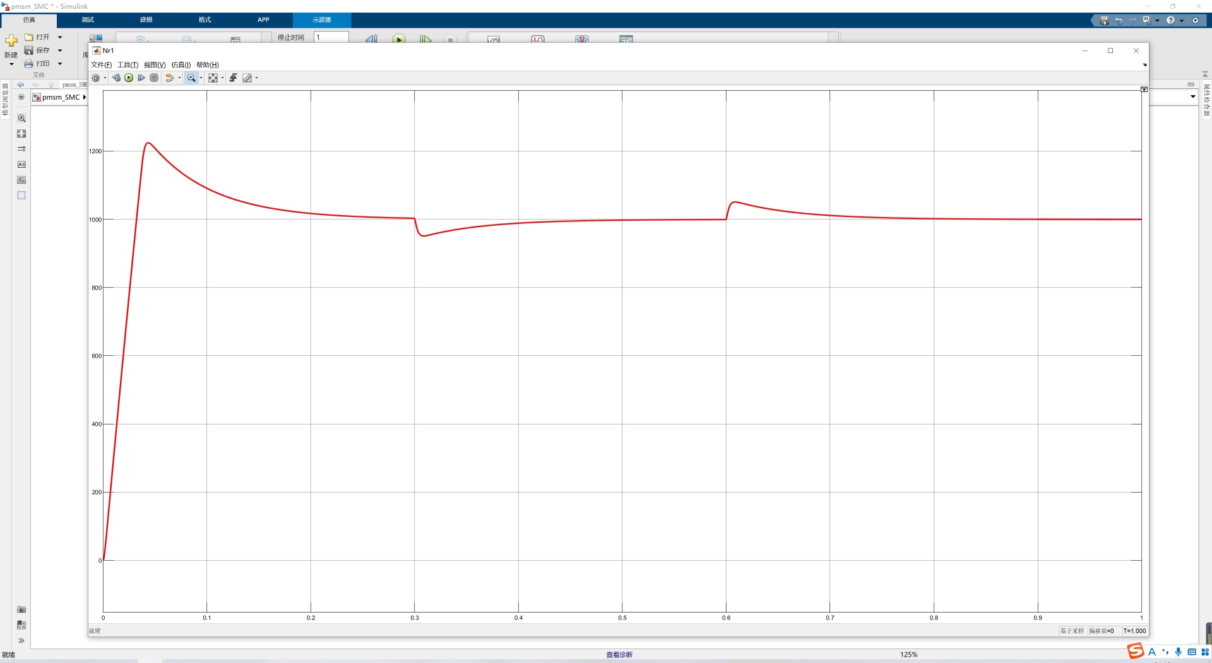The height and width of the screenshot is (663, 1212).
Task: Open 文件(F) menu in scope window
Action: tap(101, 65)
